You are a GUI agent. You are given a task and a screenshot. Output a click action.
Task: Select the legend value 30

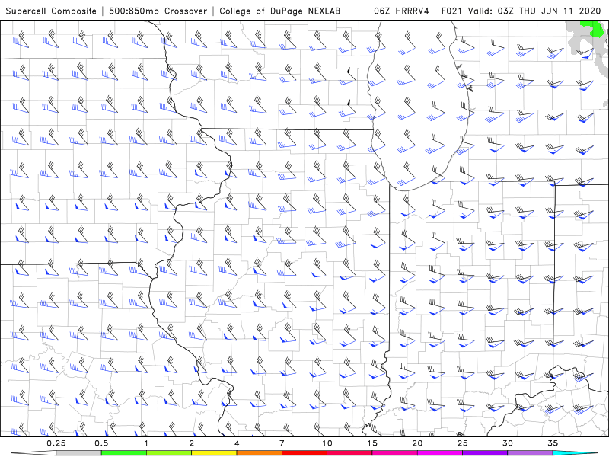[x=507, y=443]
